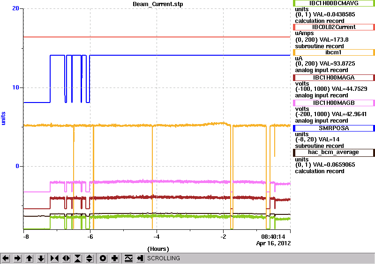Select the IBC0L02Current legend entry
375x264 pixels.
click(x=334, y=27)
